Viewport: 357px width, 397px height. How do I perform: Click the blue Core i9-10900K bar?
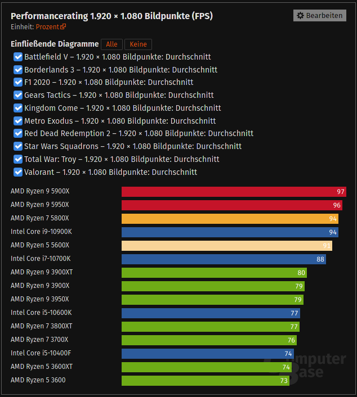point(230,232)
